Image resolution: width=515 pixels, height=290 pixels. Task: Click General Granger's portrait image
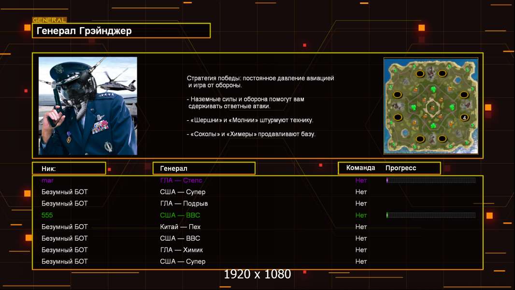(x=87, y=106)
